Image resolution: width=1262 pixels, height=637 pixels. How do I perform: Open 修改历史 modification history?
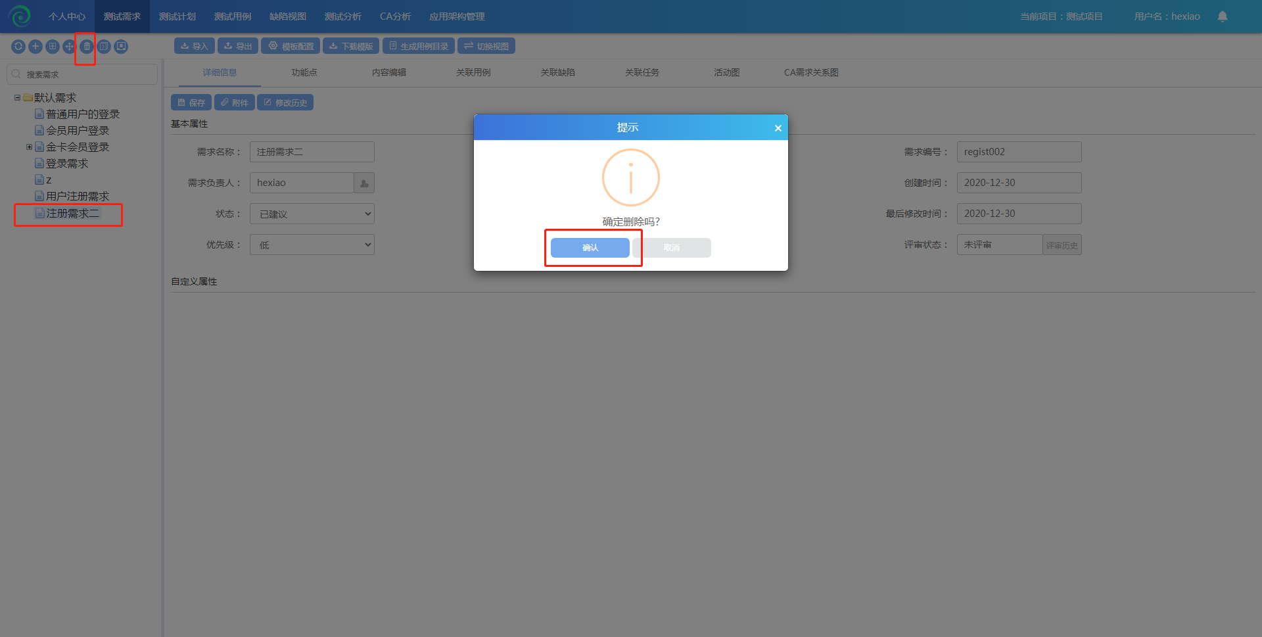click(285, 103)
